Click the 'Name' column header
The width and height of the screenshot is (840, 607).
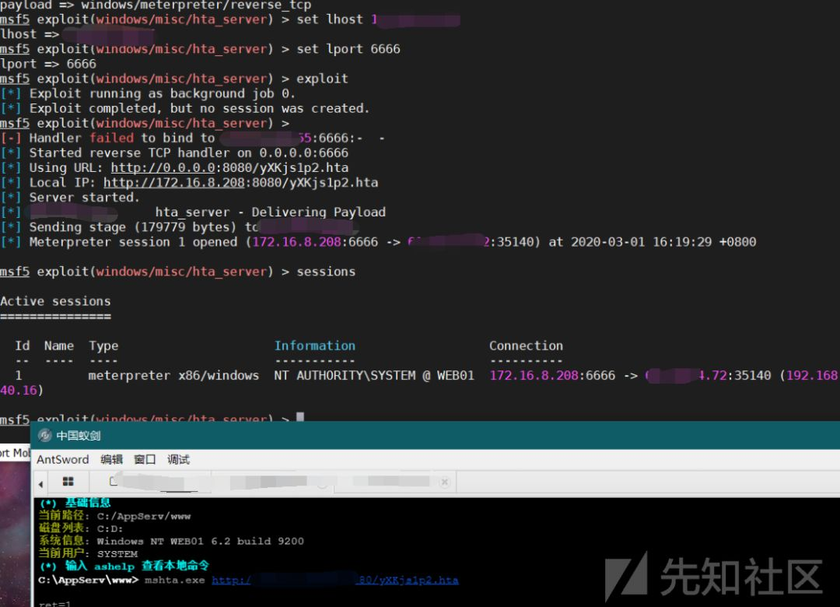point(59,346)
